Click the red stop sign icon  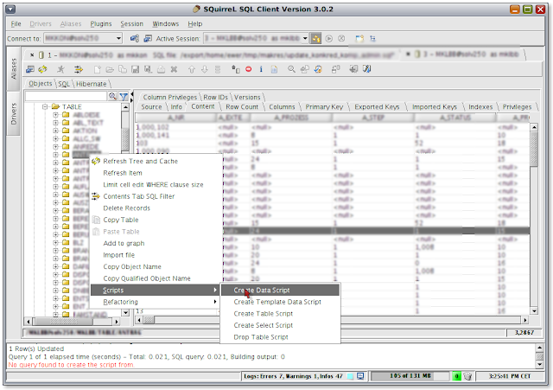(249, 69)
